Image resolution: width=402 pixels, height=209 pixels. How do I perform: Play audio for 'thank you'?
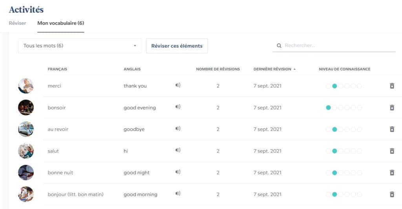(178, 85)
